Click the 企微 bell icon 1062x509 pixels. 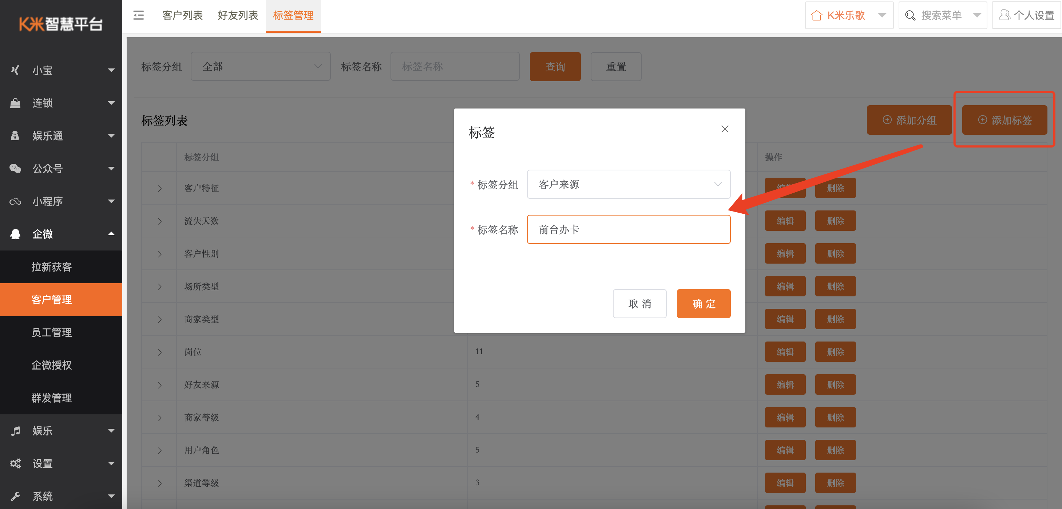(15, 234)
